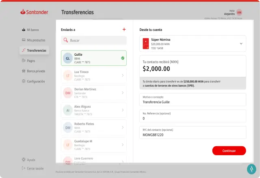The width and height of the screenshot is (260, 178).
Task: Click the Santander logo
Action: [34, 12]
